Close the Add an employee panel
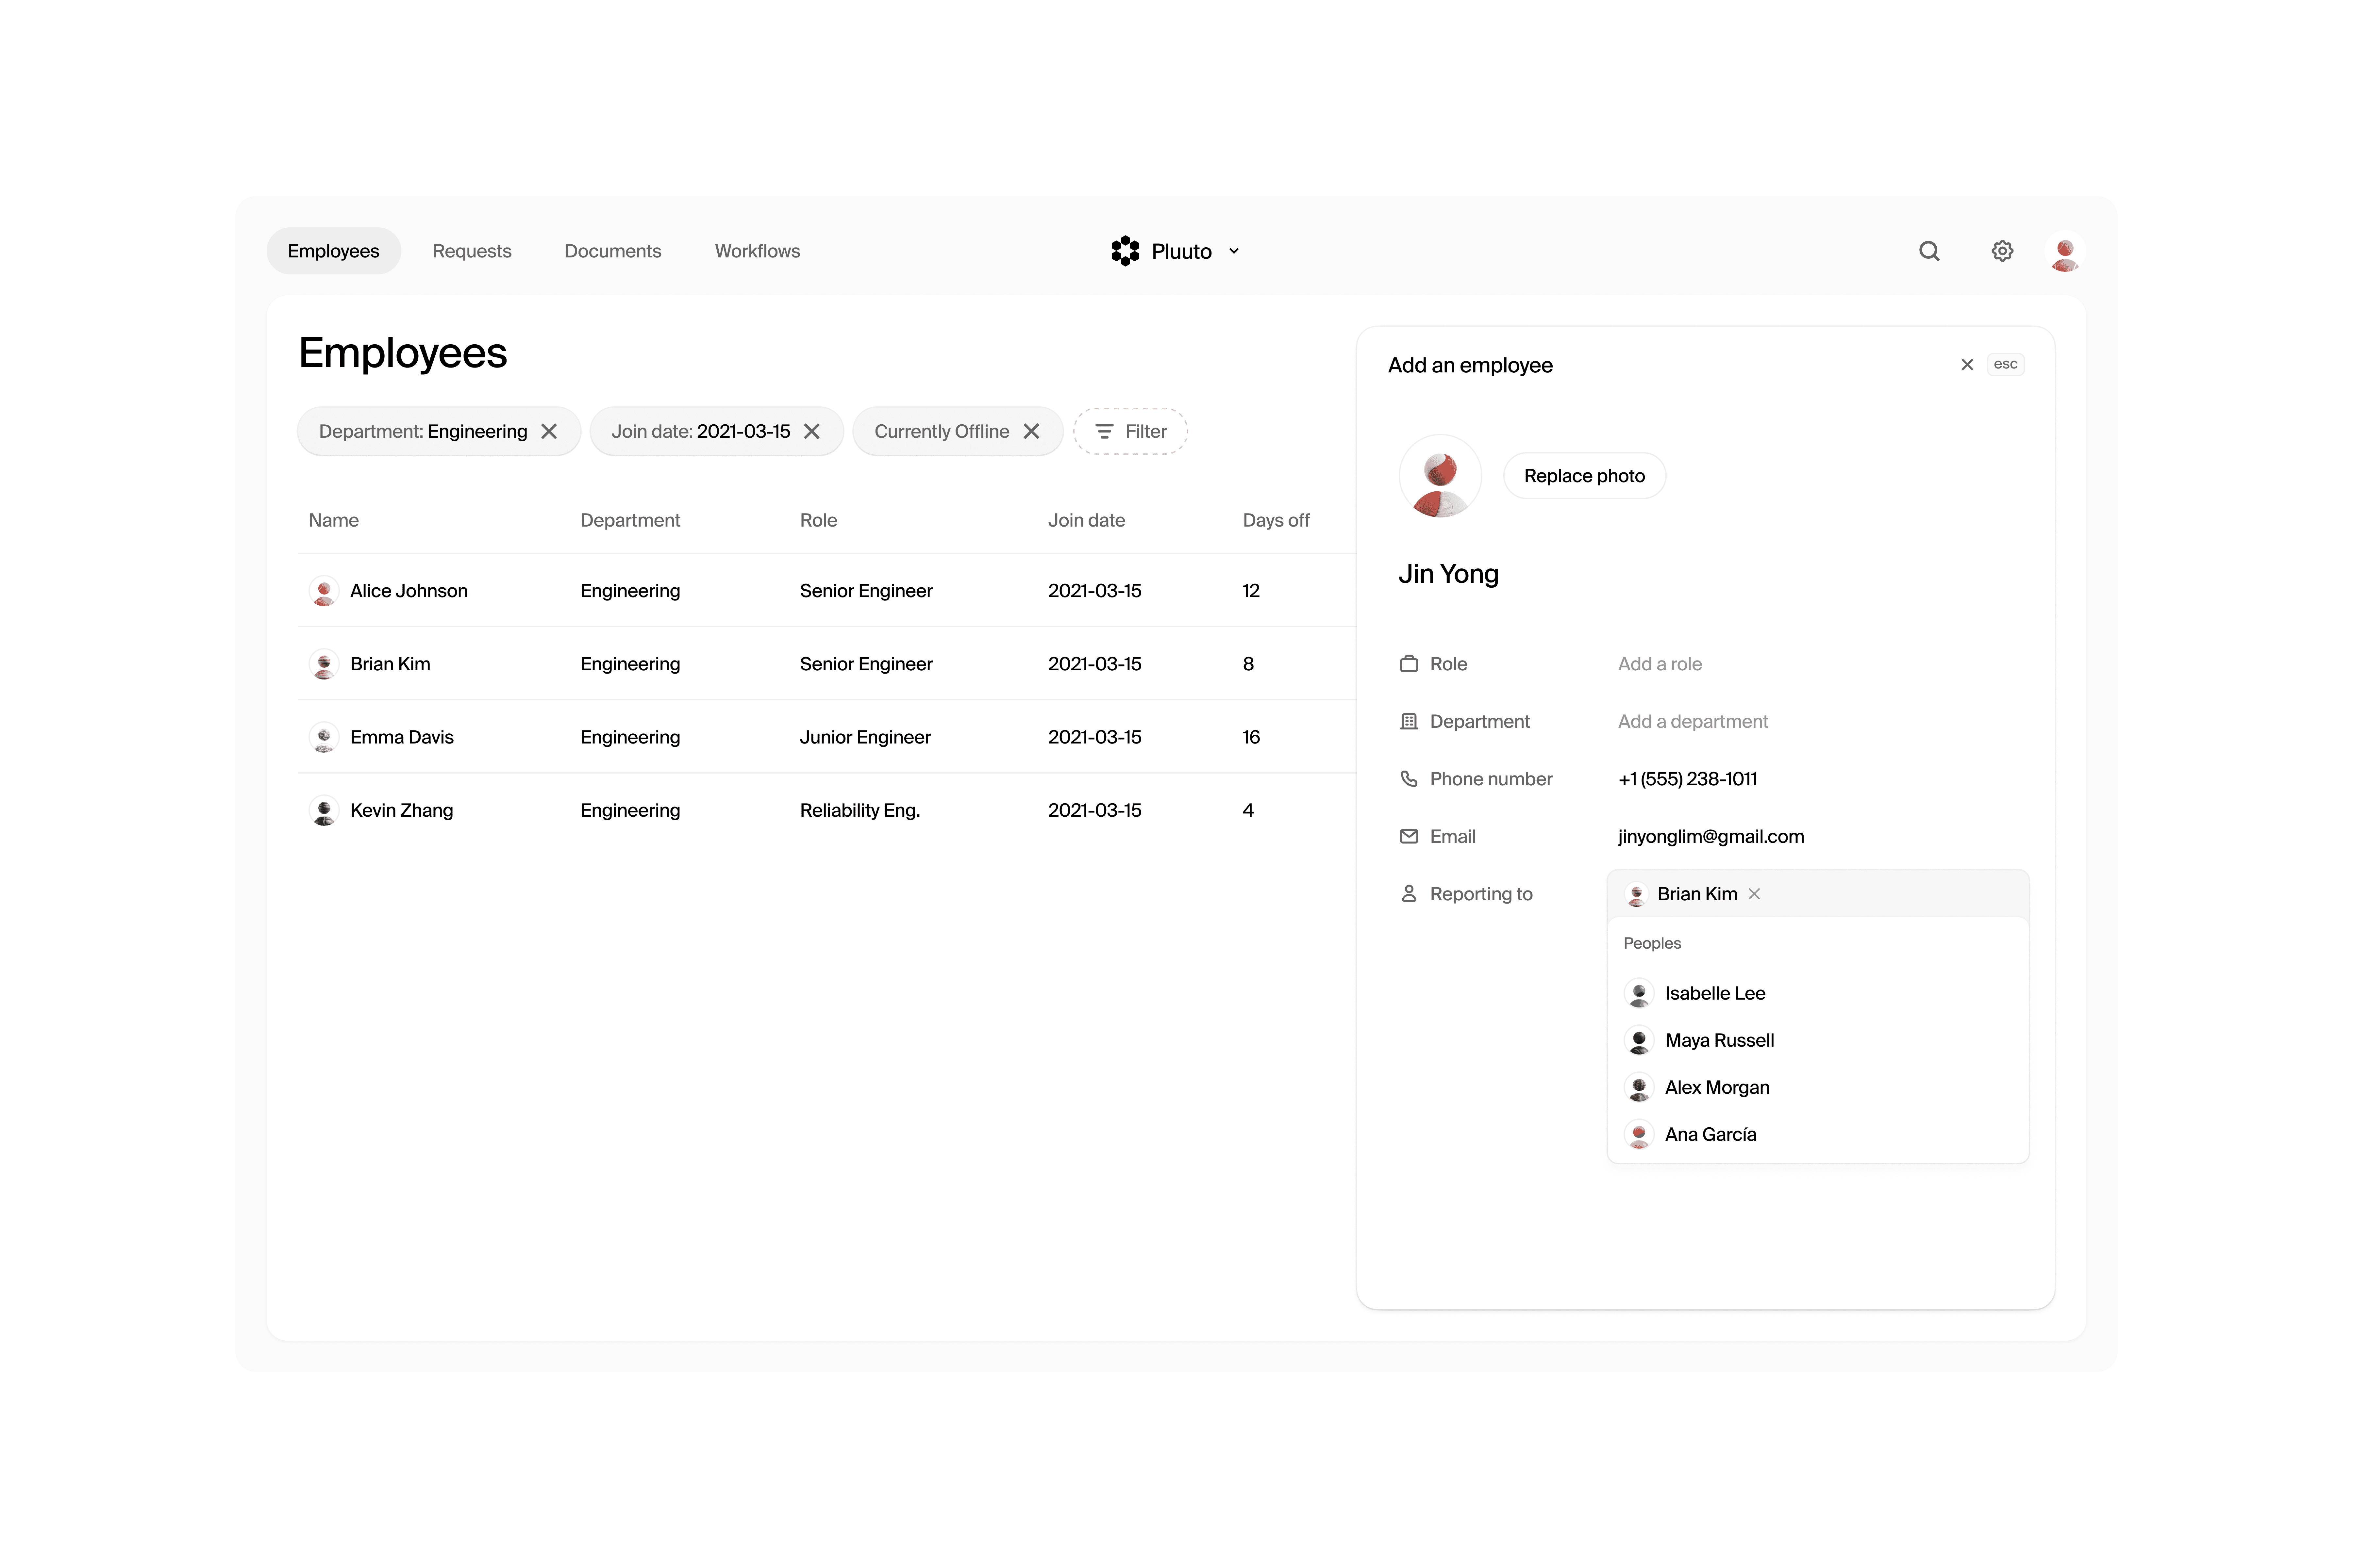This screenshot has width=2353, height=1568. coord(1967,365)
